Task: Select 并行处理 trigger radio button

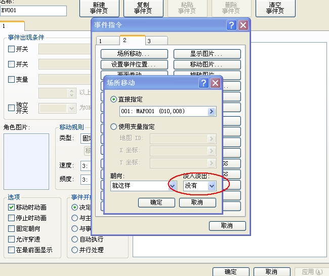Action: 74,250
